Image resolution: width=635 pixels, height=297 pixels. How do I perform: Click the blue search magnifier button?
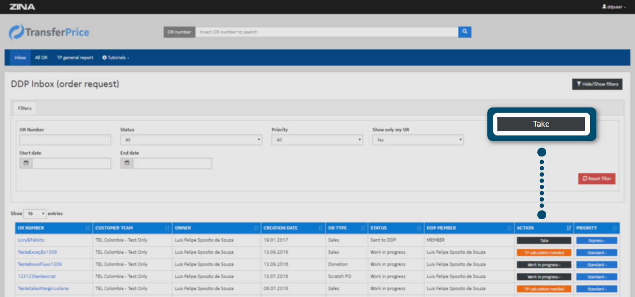coord(464,32)
